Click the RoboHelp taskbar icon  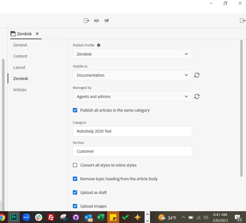[14, 217]
